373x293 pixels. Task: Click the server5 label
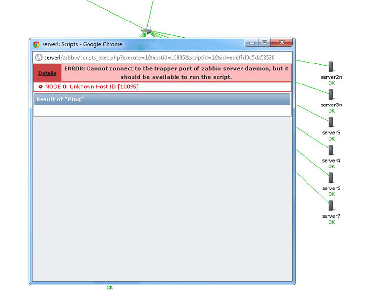(331, 133)
